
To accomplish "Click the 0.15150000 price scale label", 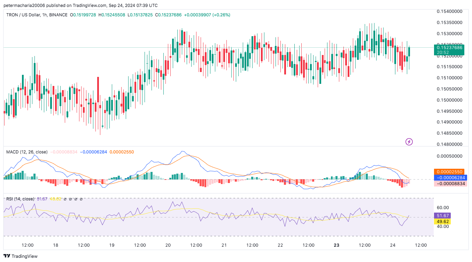I will click(x=449, y=67).
